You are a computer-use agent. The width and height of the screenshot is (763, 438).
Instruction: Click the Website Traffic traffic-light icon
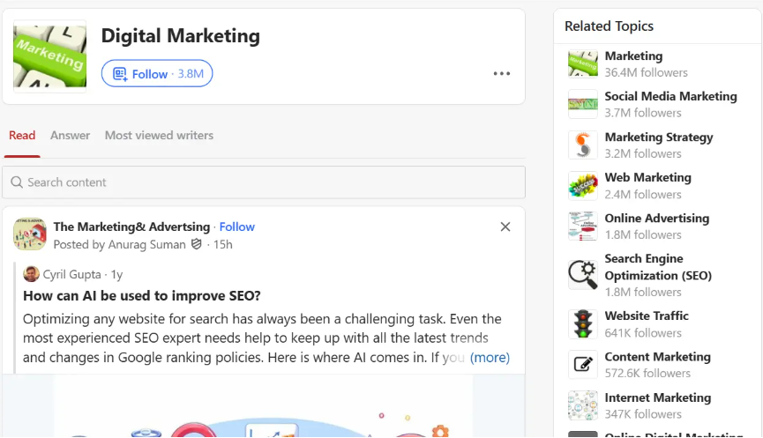click(x=583, y=324)
